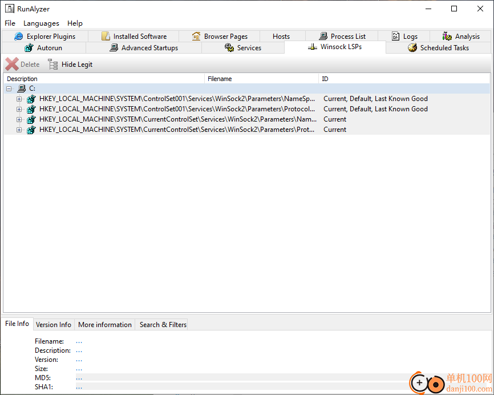Click the Delete toolbar button label
494x395 pixels.
(30, 65)
